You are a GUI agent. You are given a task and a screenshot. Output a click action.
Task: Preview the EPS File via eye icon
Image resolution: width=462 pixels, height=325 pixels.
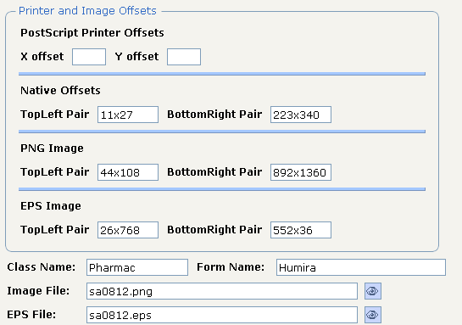(x=373, y=315)
